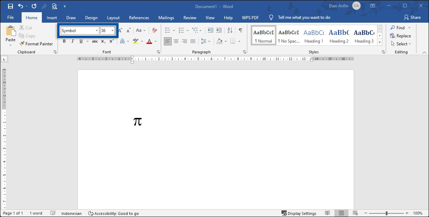This screenshot has width=429, height=217.
Task: Open the Clear All Formatting icon
Action: [x=155, y=30]
